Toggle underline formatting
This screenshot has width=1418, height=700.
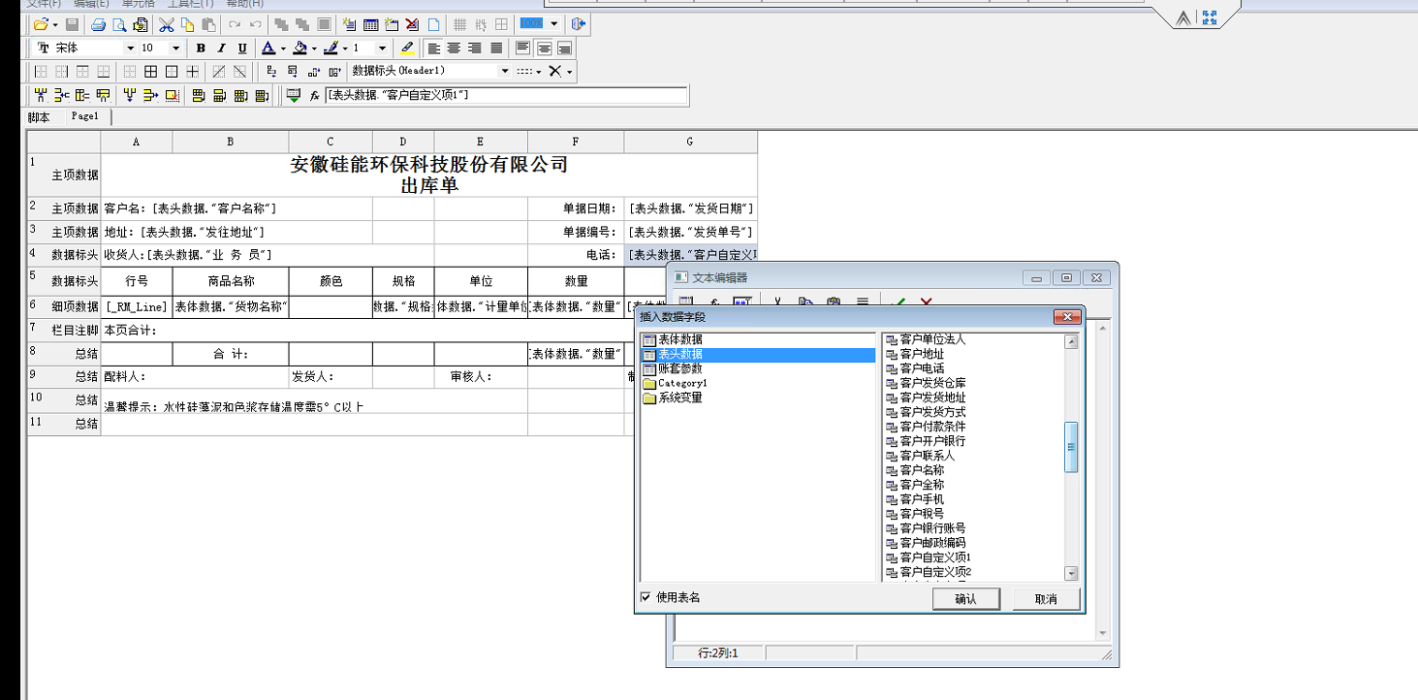coord(242,48)
